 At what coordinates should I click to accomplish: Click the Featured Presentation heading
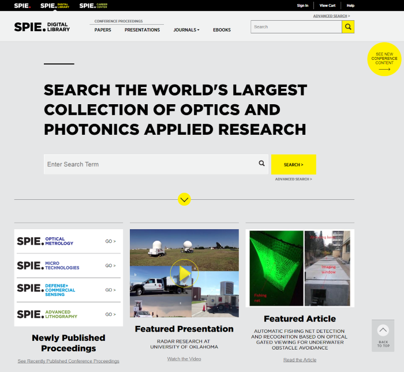tap(184, 329)
